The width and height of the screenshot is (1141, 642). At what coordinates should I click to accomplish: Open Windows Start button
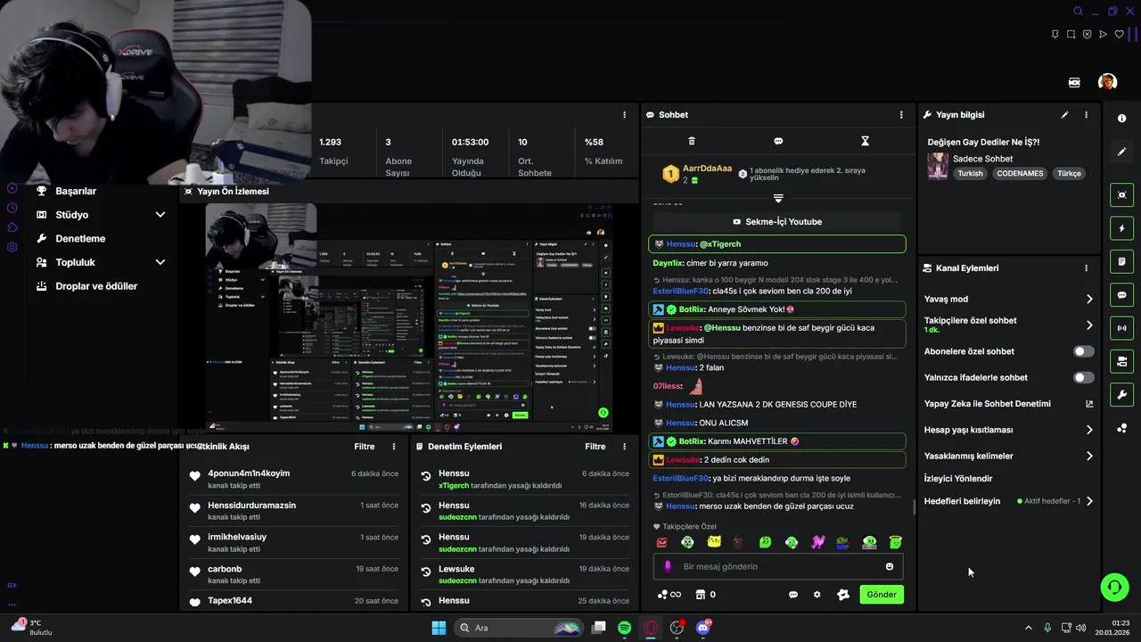pos(439,628)
